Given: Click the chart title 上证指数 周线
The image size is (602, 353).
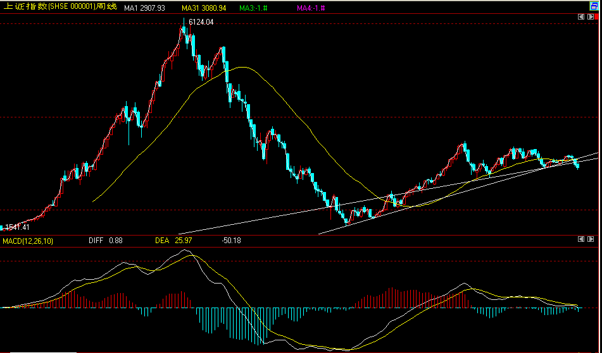Looking at the screenshot, I should click(61, 8).
